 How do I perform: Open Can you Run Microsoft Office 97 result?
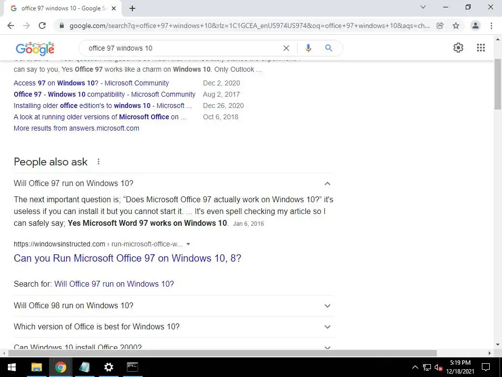pos(127,258)
